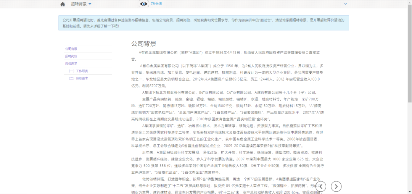Advance to next page with right arrow

[336, 186]
